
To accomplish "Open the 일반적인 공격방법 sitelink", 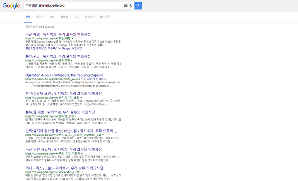I will tap(36, 48).
